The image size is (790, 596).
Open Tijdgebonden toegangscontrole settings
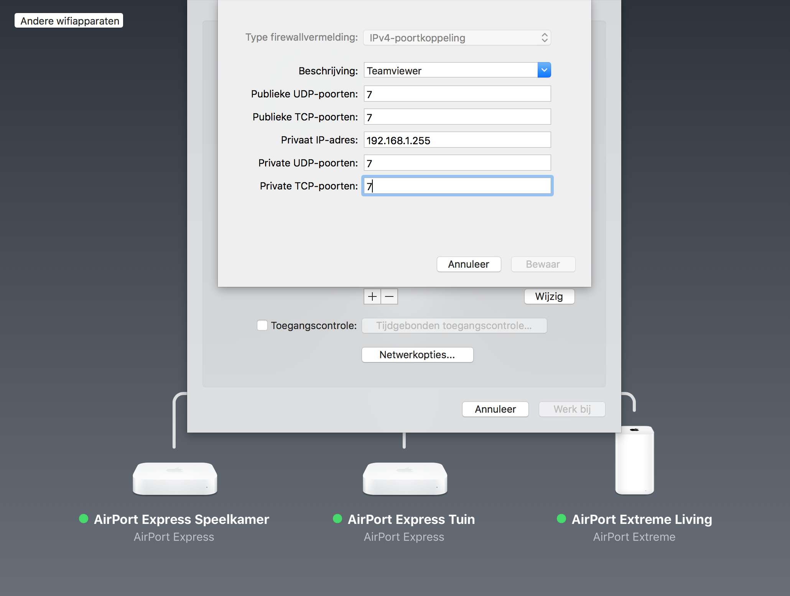(454, 326)
